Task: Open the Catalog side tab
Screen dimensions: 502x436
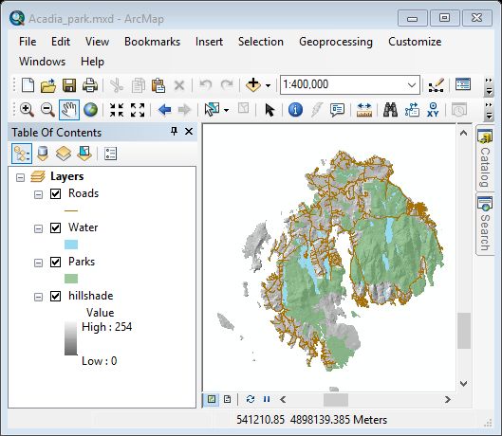Action: click(484, 158)
